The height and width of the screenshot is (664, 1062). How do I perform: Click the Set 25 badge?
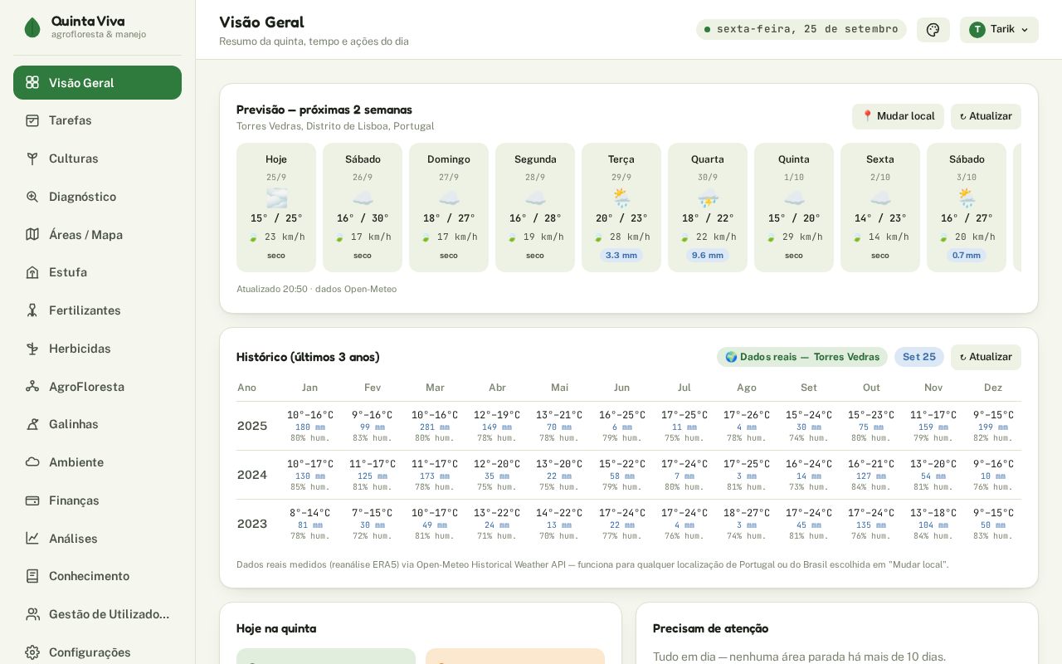pos(919,357)
